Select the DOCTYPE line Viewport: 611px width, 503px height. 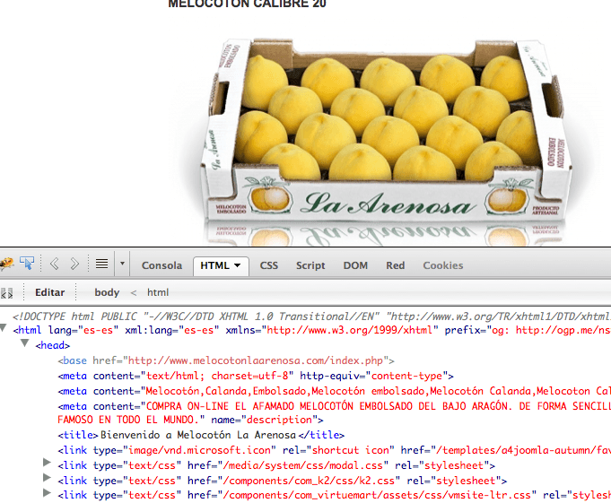pyautogui.click(x=311, y=317)
